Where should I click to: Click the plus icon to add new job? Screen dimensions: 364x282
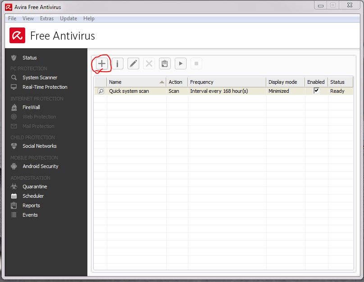point(102,64)
